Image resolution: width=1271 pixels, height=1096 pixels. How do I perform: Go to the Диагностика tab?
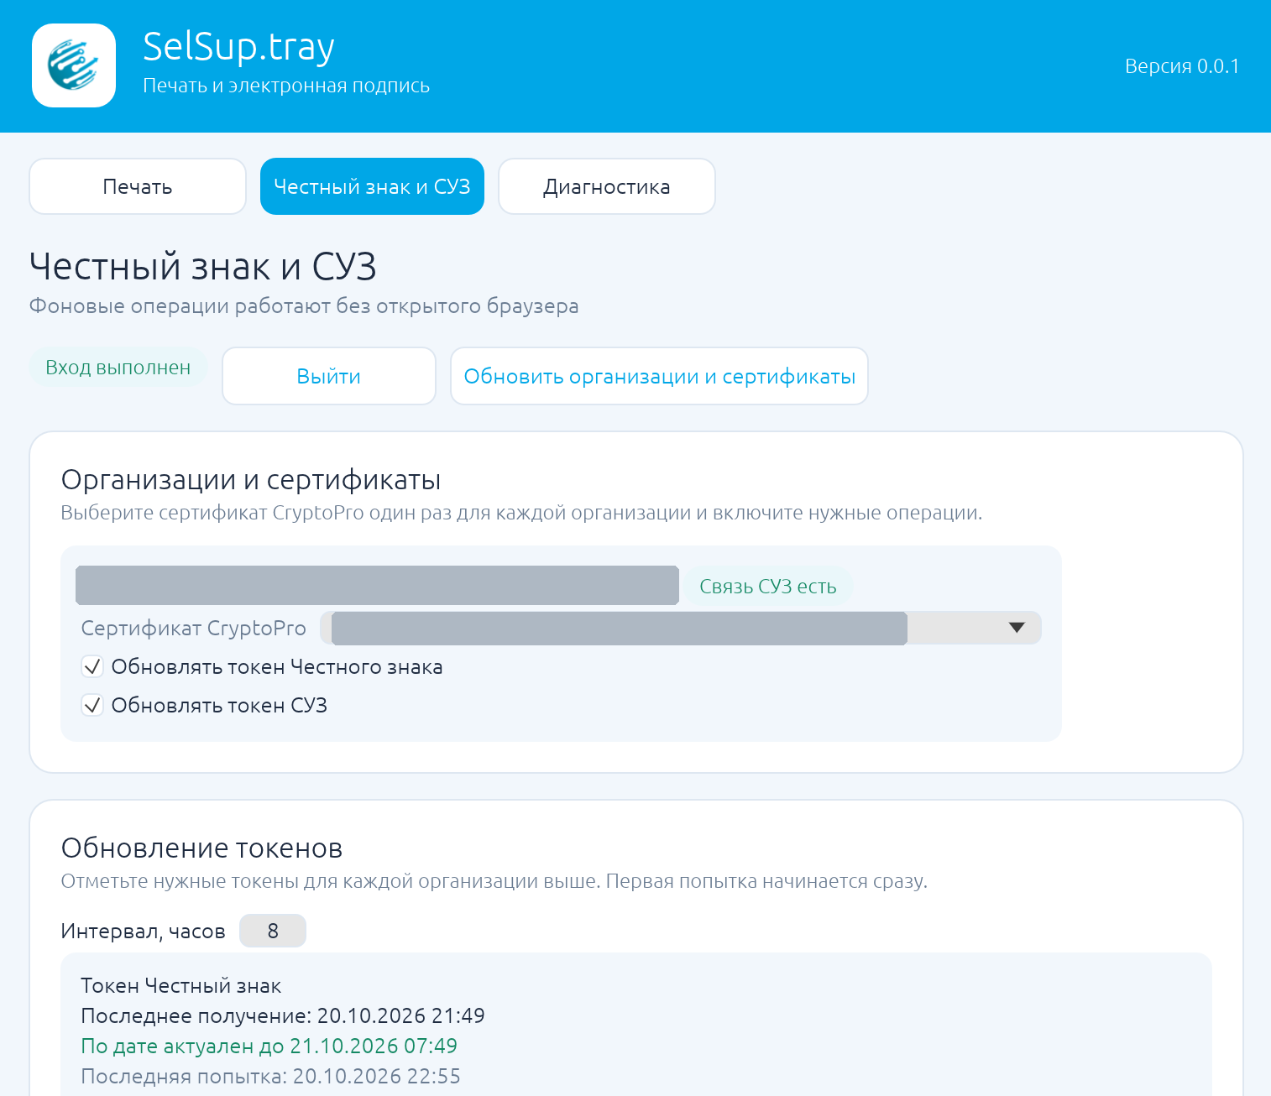pyautogui.click(x=607, y=186)
